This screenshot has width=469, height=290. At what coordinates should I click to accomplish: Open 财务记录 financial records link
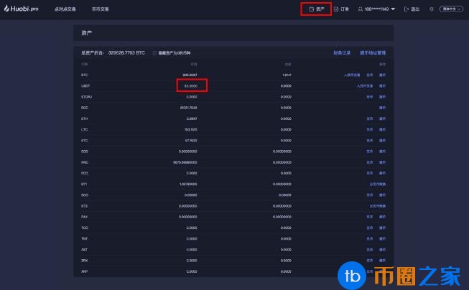[343, 53]
